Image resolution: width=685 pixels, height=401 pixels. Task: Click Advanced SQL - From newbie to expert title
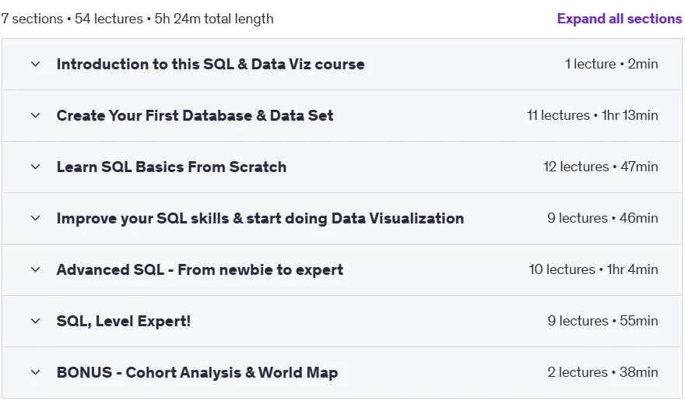(x=199, y=270)
